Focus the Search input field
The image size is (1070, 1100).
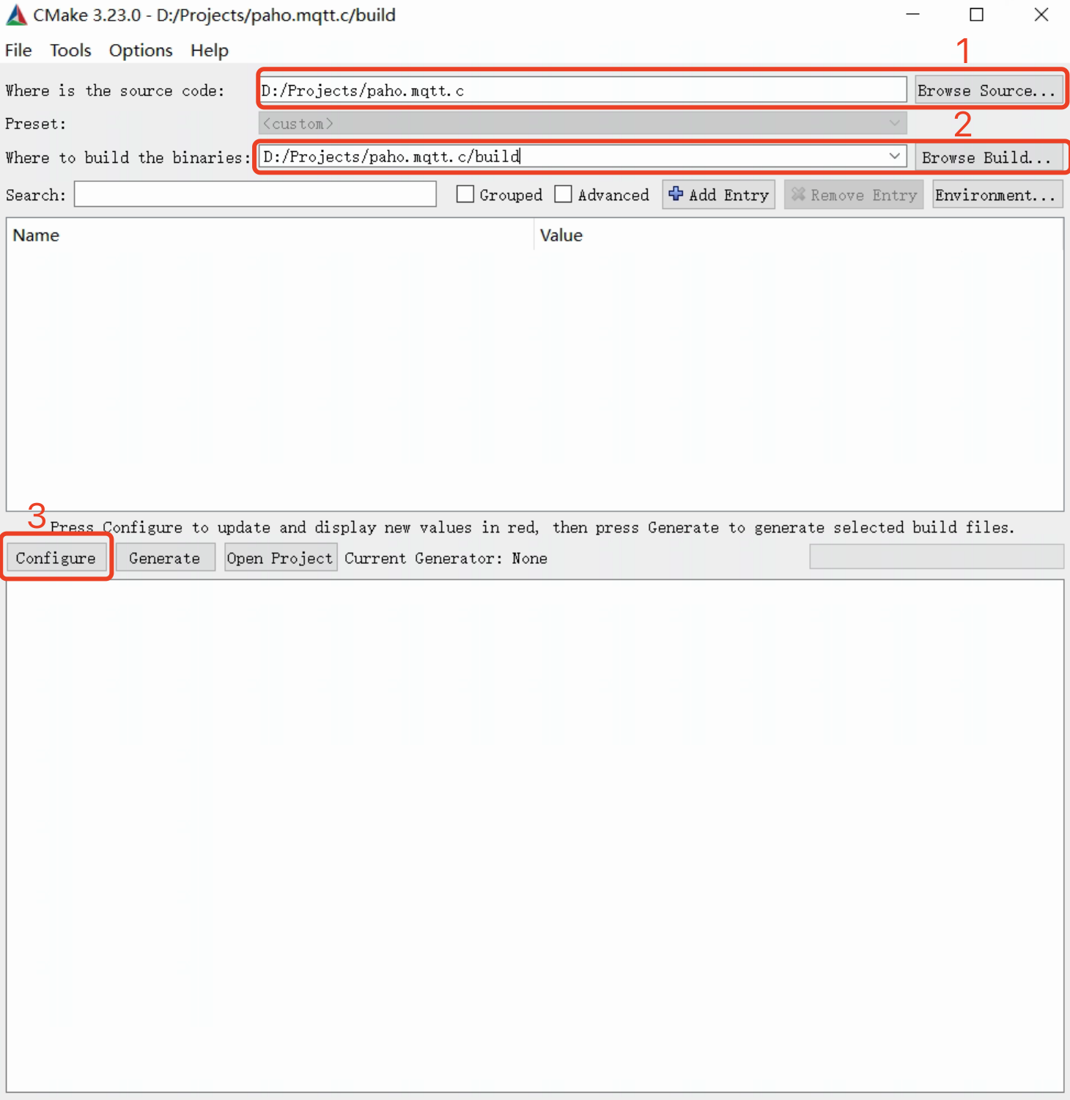coord(255,194)
